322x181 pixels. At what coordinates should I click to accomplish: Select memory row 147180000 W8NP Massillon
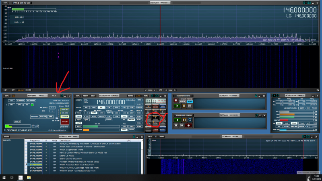[84, 165]
